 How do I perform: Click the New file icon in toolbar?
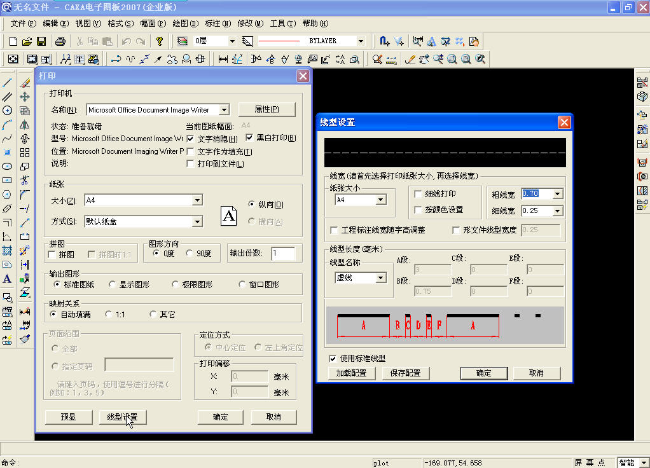tap(13, 41)
